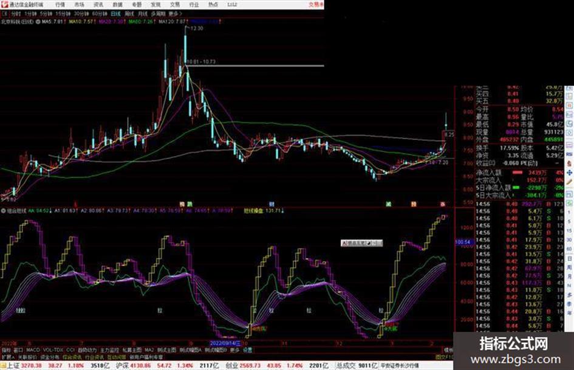Image resolution: width=574 pixels, height=370 pixels.
Task: Open the 互动问答 tab
Action: point(117,357)
